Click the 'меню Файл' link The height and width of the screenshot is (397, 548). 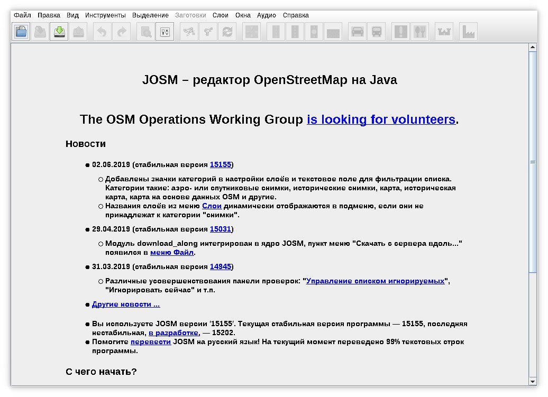[172, 253]
